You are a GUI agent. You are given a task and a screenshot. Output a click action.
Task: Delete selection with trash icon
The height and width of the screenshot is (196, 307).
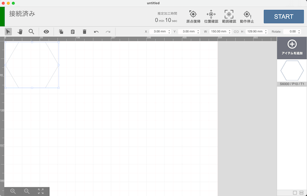(x=84, y=32)
